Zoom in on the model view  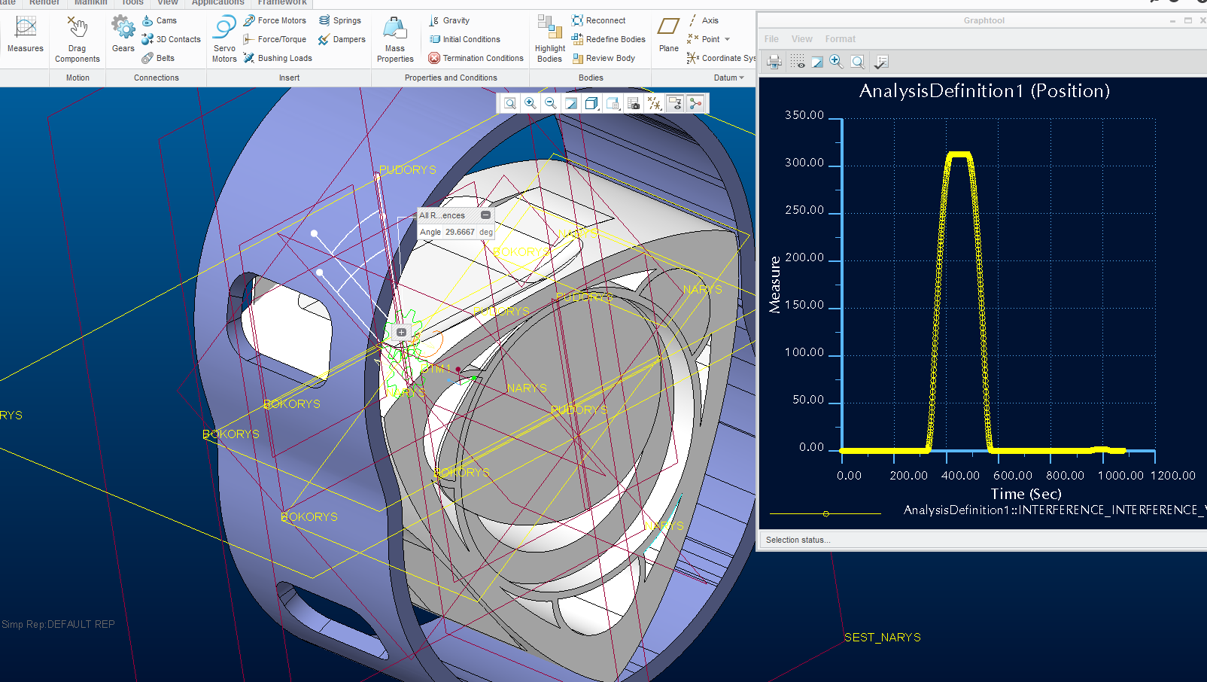pos(531,104)
